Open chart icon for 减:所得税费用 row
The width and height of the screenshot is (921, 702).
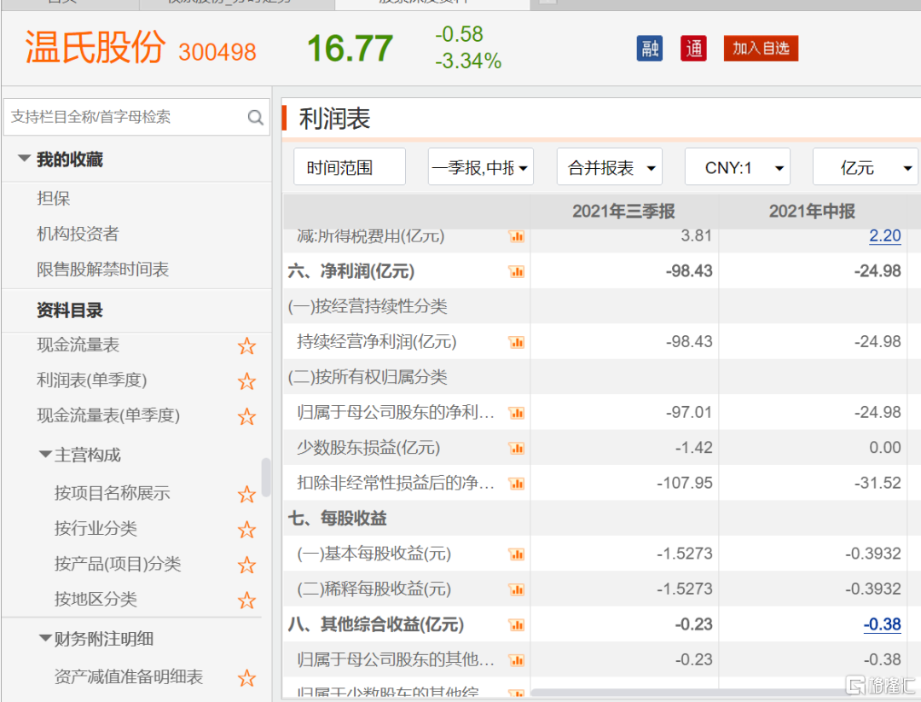517,236
